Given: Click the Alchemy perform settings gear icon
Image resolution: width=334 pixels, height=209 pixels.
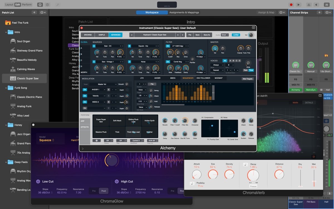Looking at the screenshot, I should click(x=97, y=140).
